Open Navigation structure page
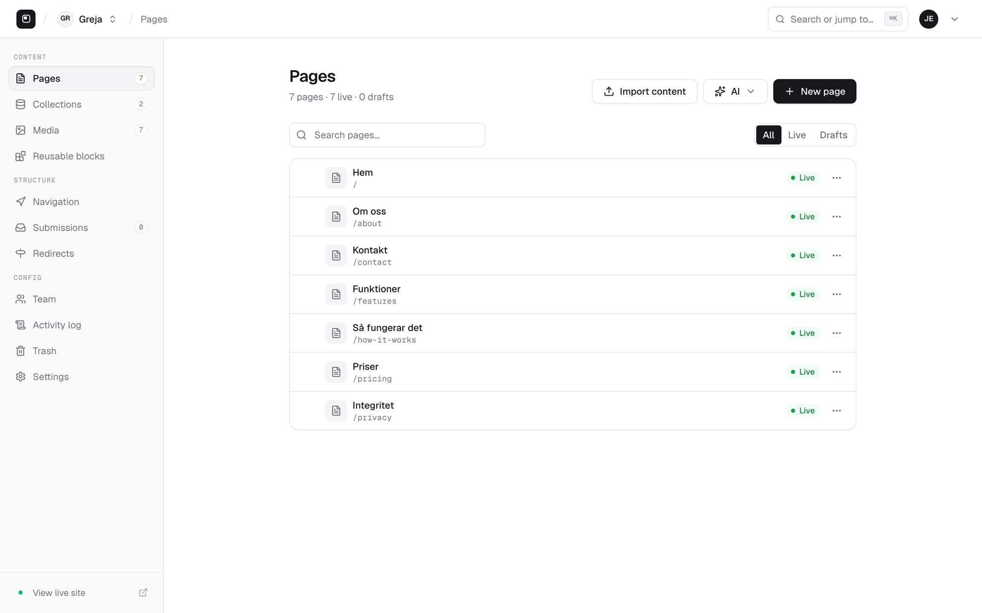The image size is (982, 613). (x=82, y=202)
